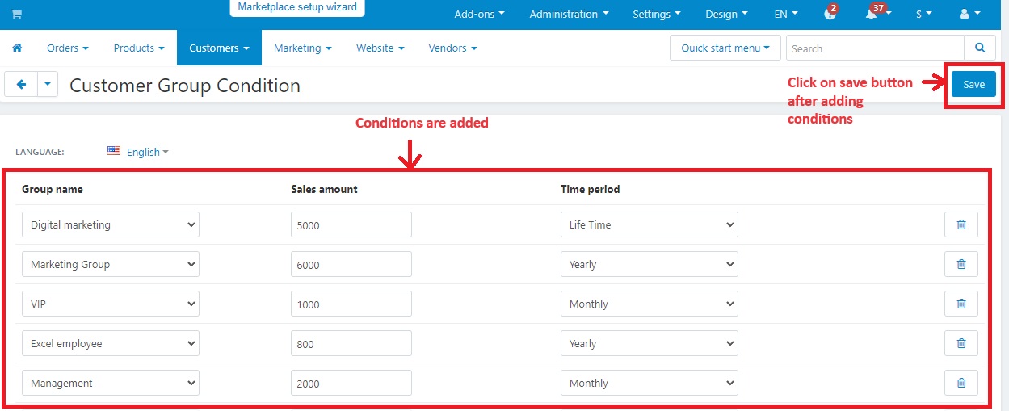Click the Marketplace setup wizard button
Viewport: 1009px width, 411px height.
click(297, 7)
